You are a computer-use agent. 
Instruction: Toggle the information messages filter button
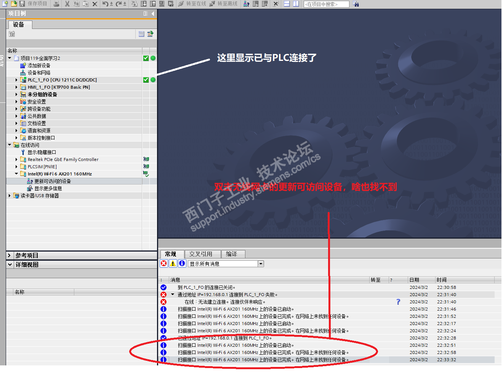point(182,263)
